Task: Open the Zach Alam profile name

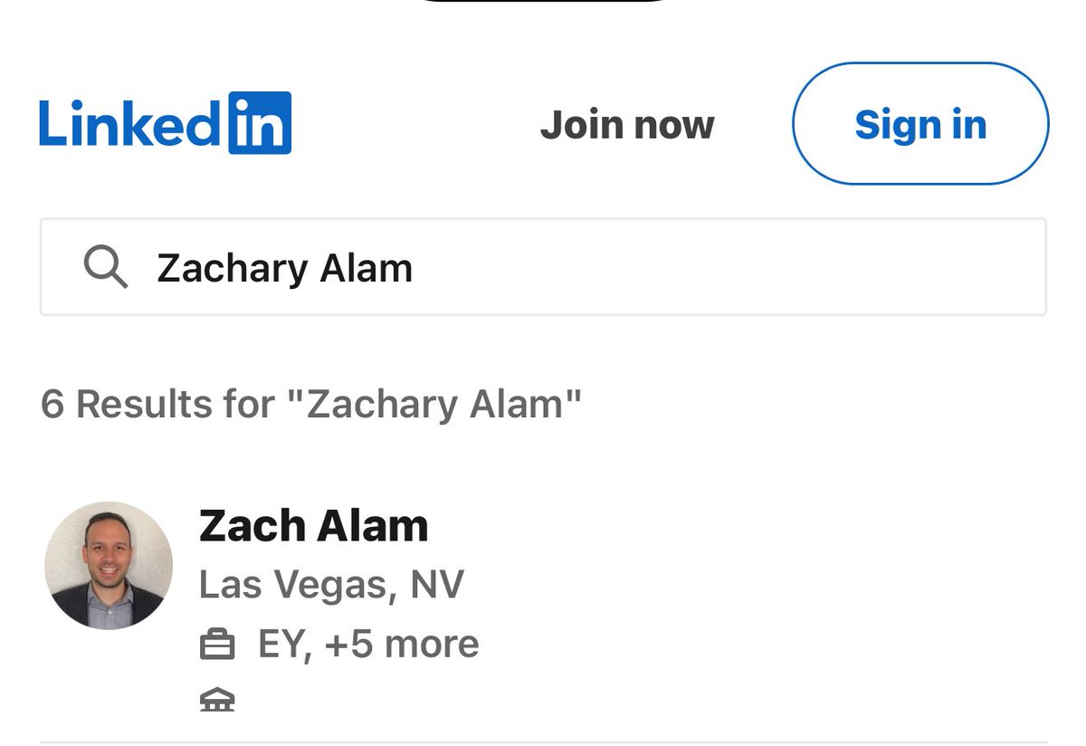Action: (313, 526)
